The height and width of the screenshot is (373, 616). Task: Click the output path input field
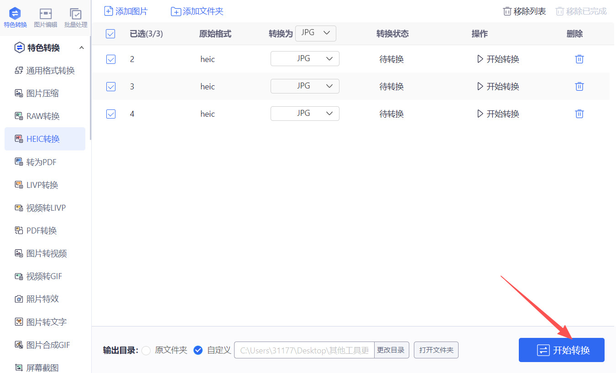(x=304, y=350)
